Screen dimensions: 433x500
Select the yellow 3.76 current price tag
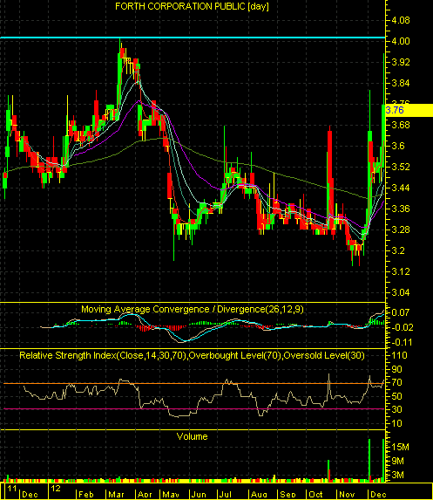[x=409, y=110]
